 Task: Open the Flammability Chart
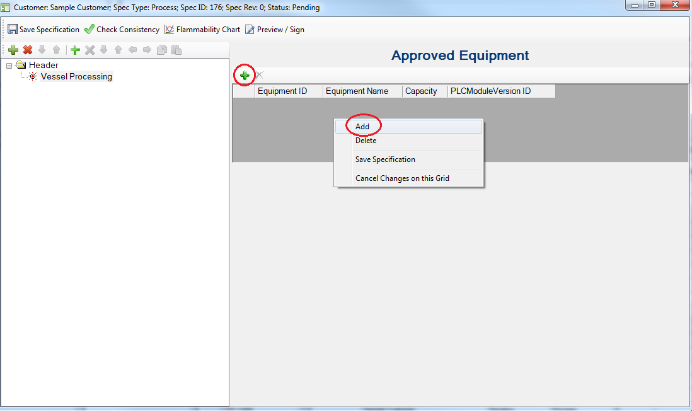[202, 30]
